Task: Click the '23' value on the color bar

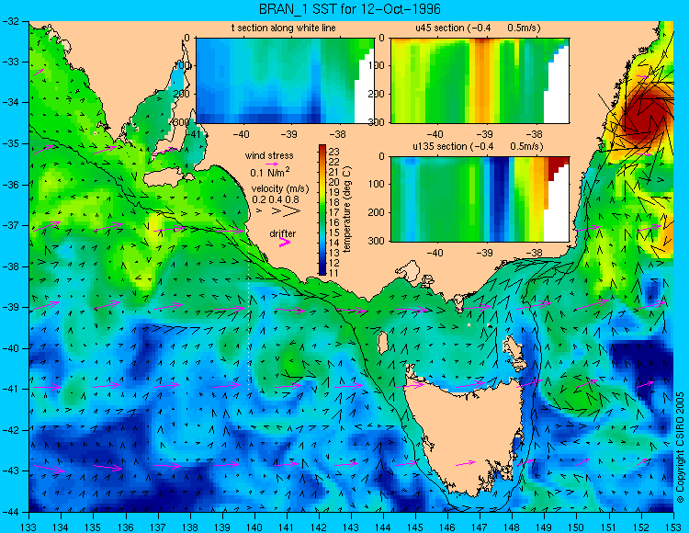Action: (334, 152)
